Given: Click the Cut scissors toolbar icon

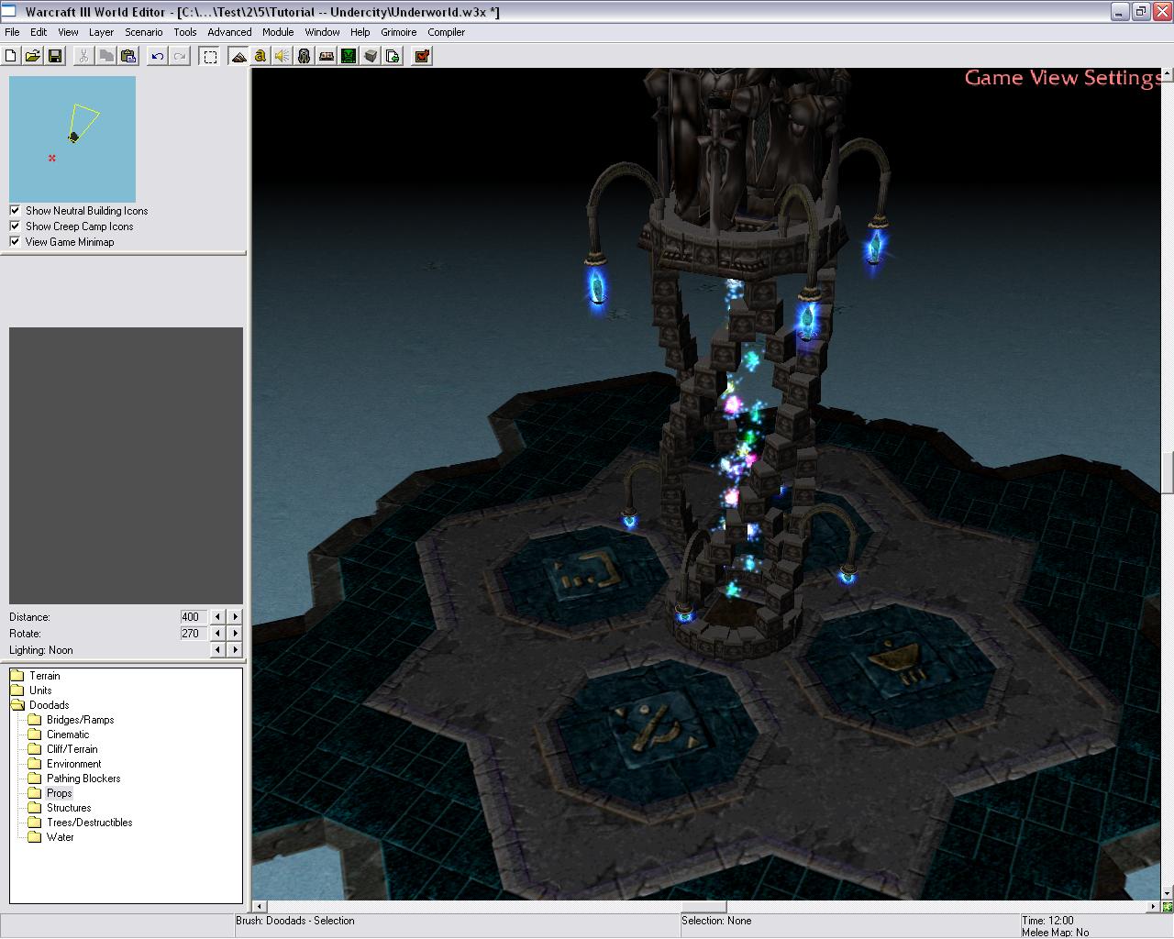Looking at the screenshot, I should coord(83,56).
